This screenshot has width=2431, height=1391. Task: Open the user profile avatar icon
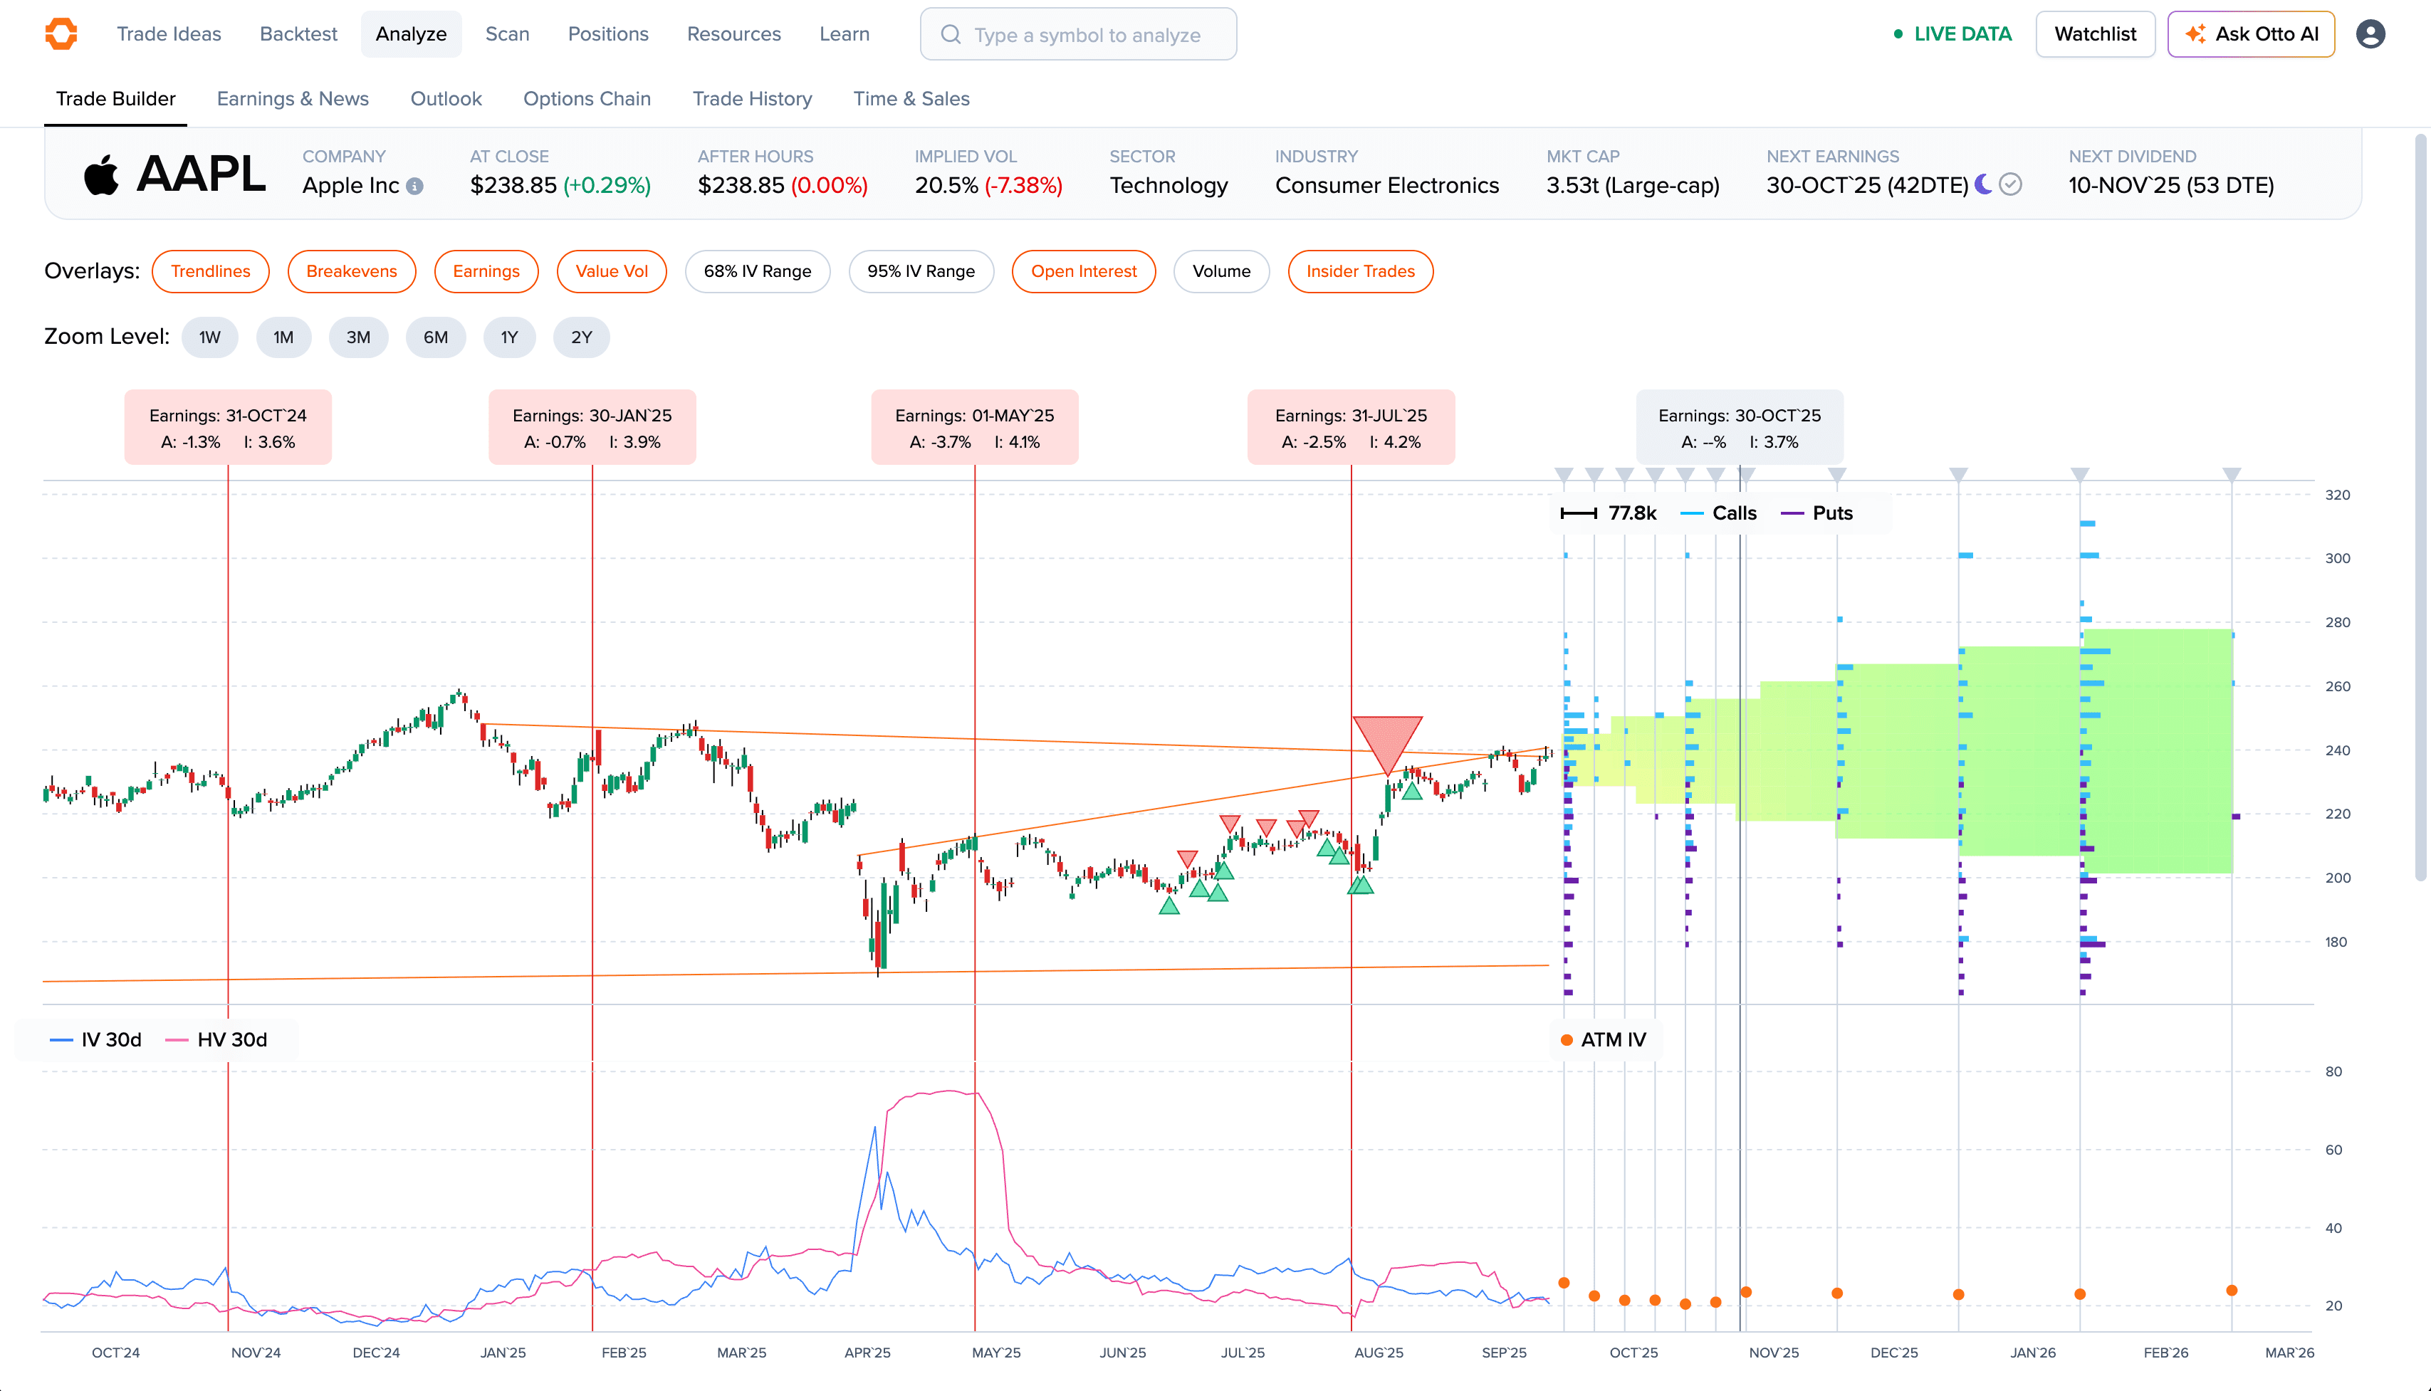2373,33
